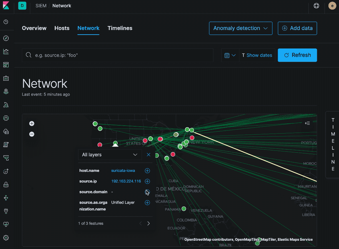Add source.domain filter plus icon
The width and height of the screenshot is (339, 249).
pos(147,192)
